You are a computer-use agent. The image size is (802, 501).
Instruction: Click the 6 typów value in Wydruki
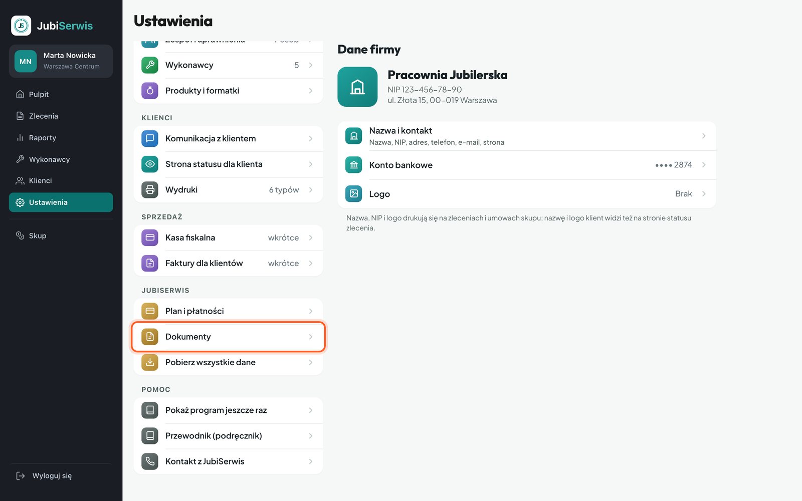tap(284, 190)
